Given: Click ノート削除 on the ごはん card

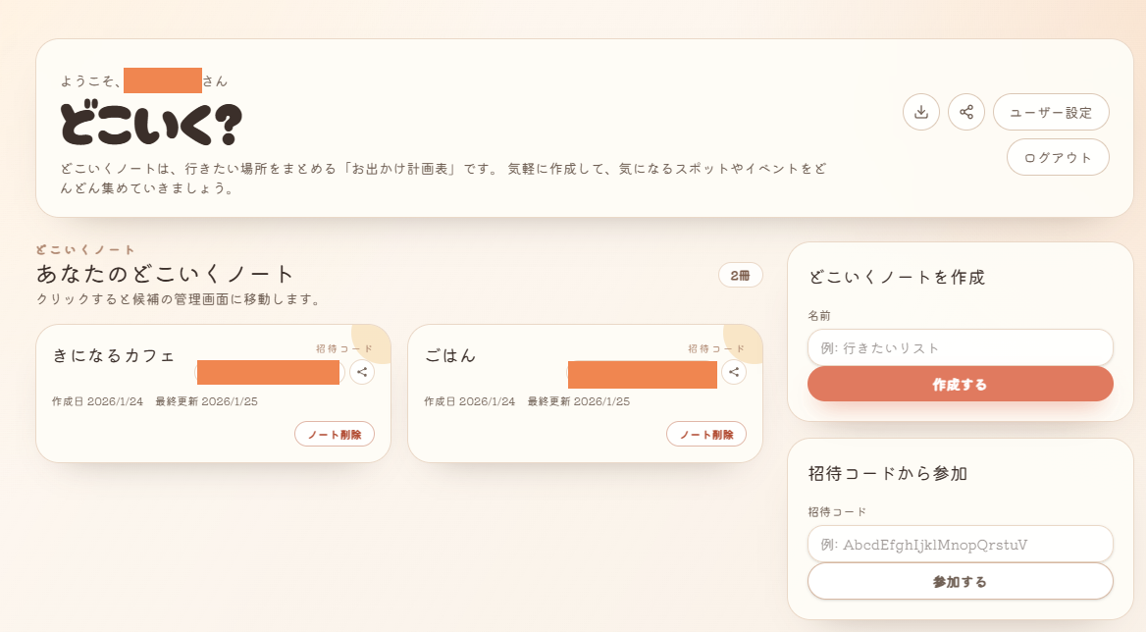Looking at the screenshot, I should coord(706,434).
